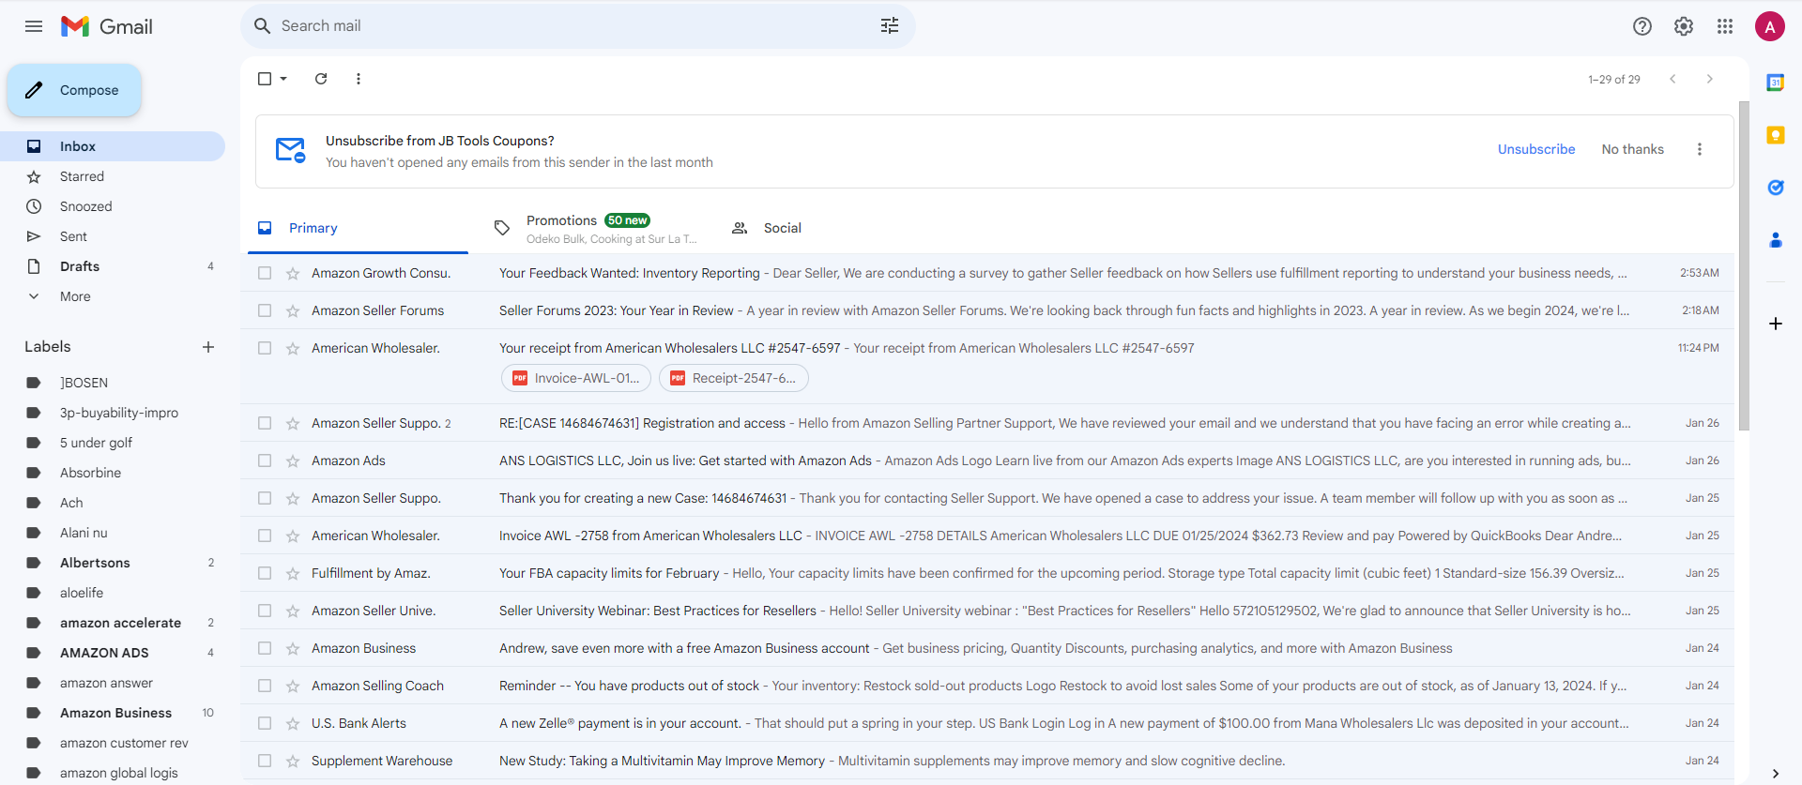Open the Inbox folder
1802x785 pixels.
tap(113, 146)
